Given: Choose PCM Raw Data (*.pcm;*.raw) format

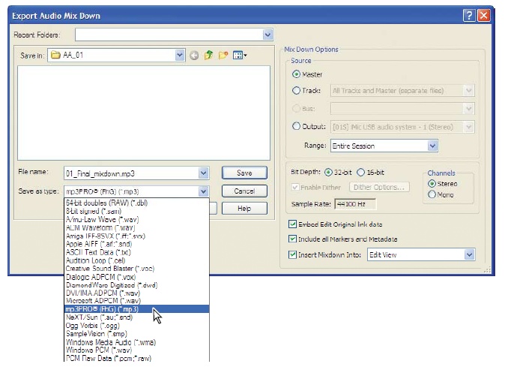Looking at the screenshot, I should (x=136, y=358).
